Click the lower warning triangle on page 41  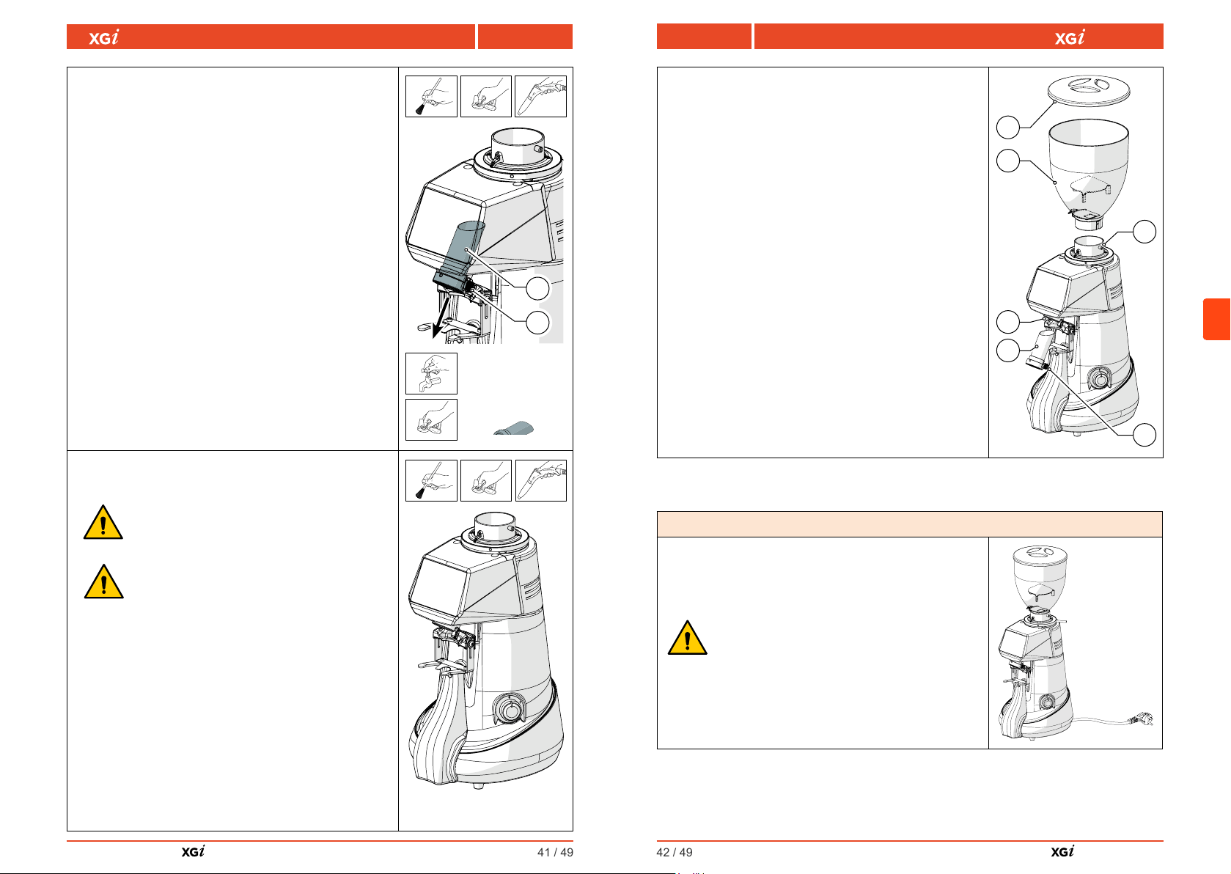103,581
